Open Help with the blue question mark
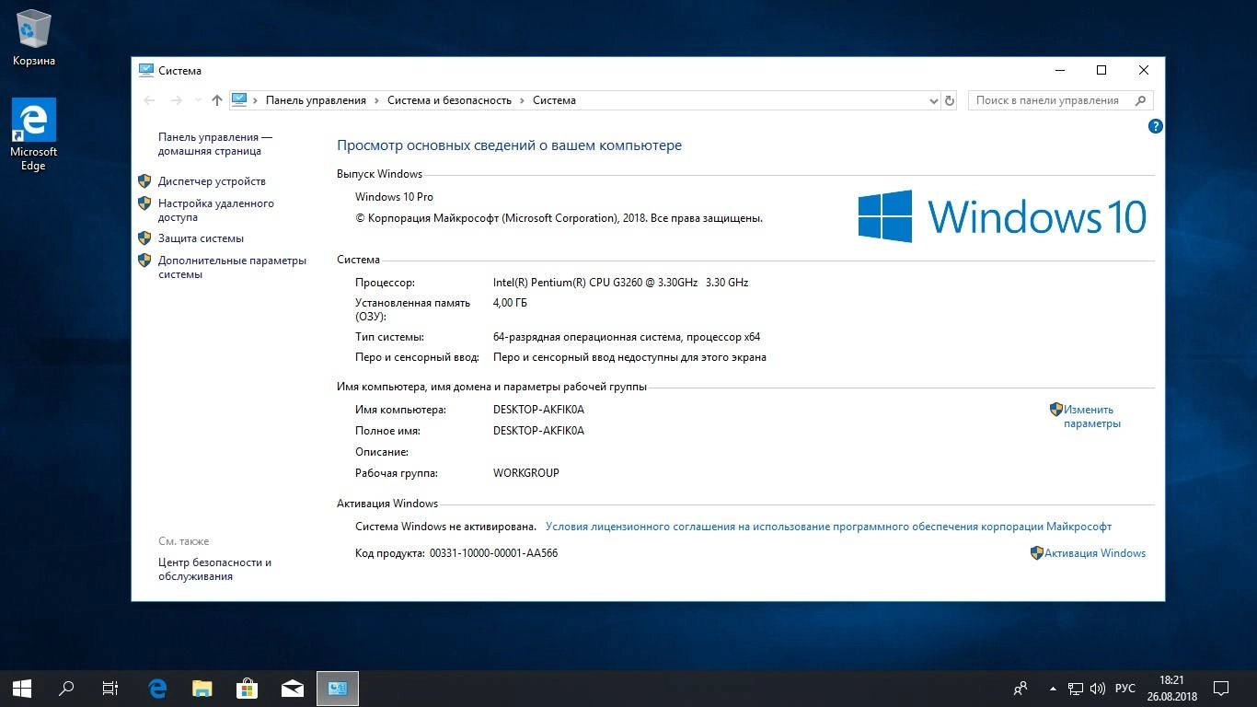Image resolution: width=1257 pixels, height=707 pixels. [x=1156, y=126]
